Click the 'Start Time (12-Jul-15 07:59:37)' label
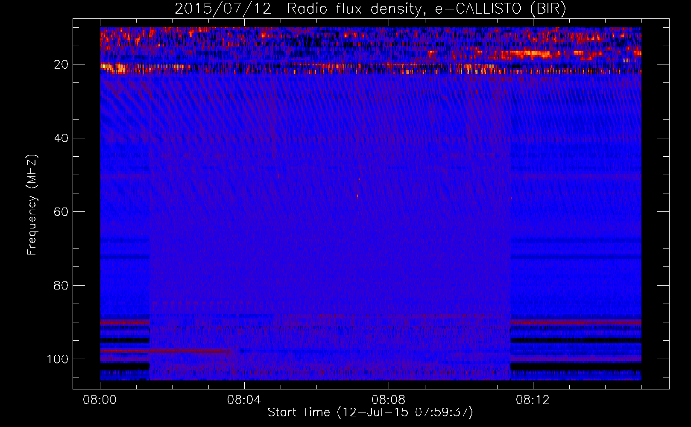The width and height of the screenshot is (691, 427). pyautogui.click(x=370, y=412)
